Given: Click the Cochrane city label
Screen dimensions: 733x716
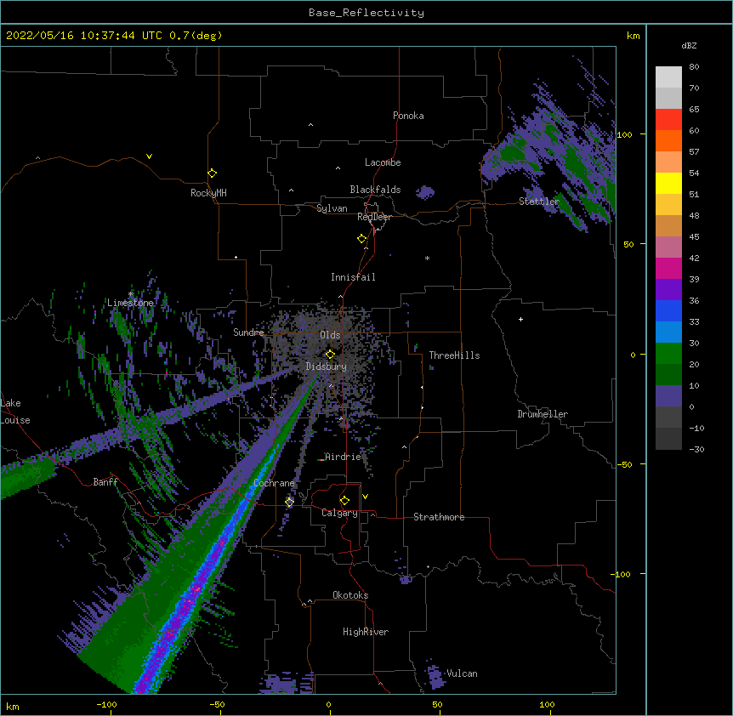Looking at the screenshot, I should coord(274,483).
